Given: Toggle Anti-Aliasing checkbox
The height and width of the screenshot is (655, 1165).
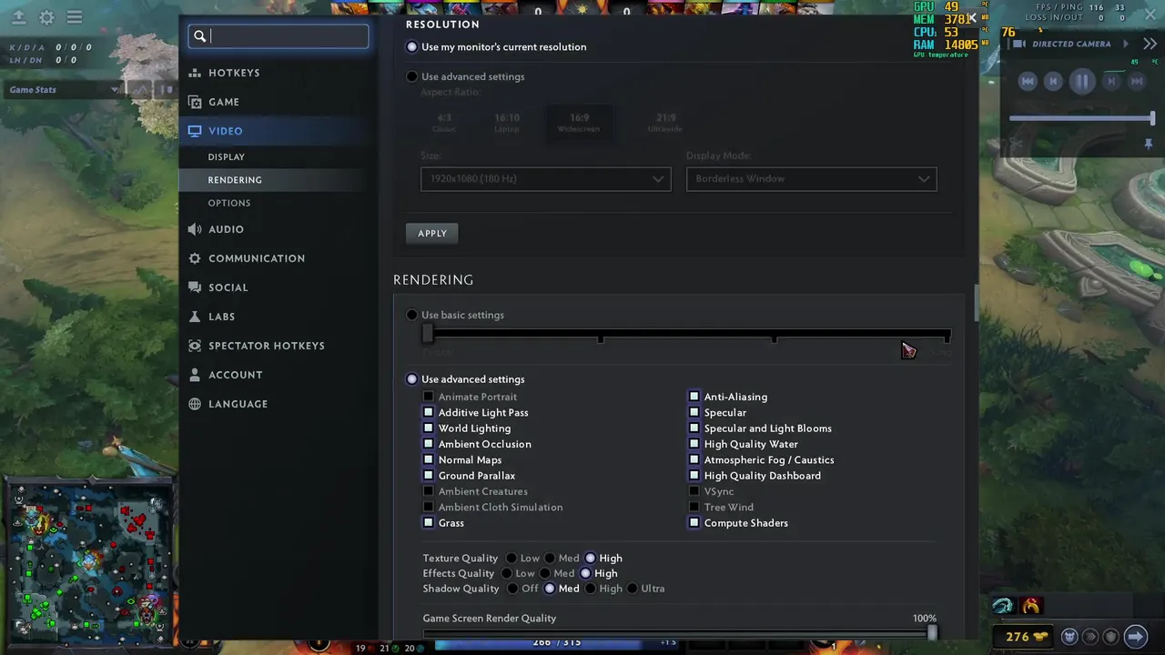Looking at the screenshot, I should [x=694, y=397].
